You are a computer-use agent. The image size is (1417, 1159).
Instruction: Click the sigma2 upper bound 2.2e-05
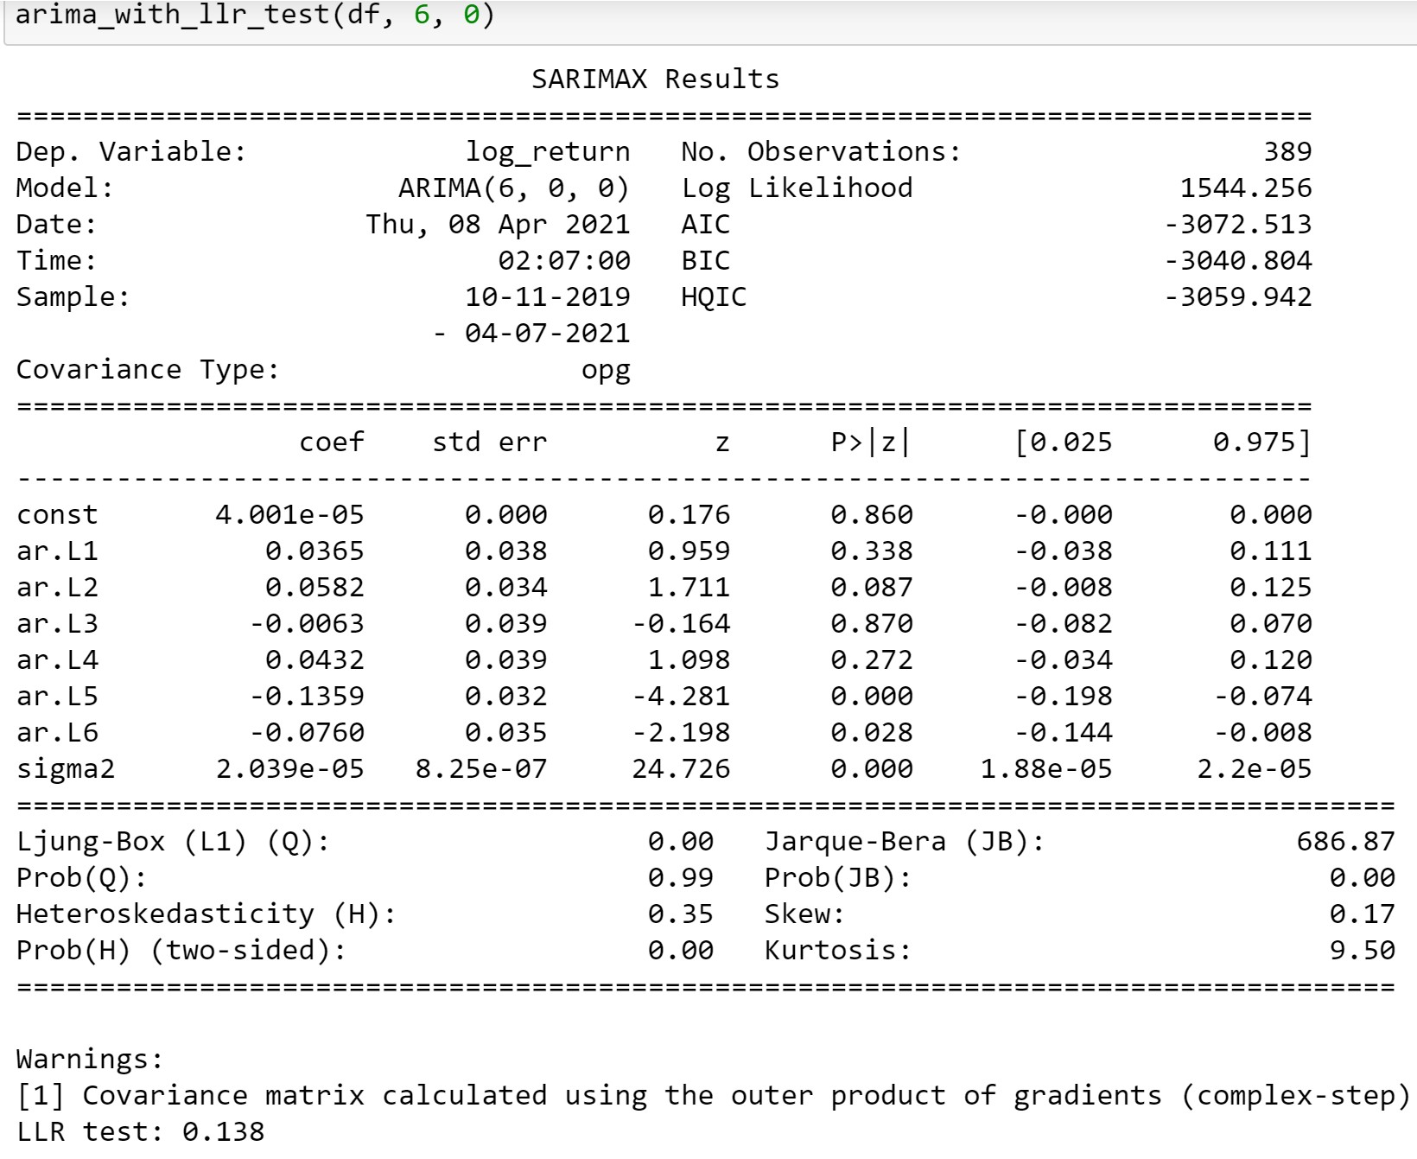(x=1254, y=769)
